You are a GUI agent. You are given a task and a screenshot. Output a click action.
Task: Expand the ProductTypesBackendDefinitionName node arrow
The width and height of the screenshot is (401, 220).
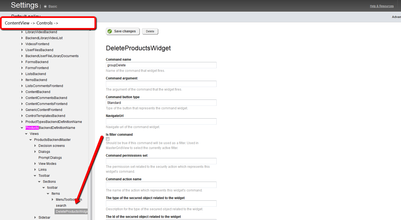22,122
